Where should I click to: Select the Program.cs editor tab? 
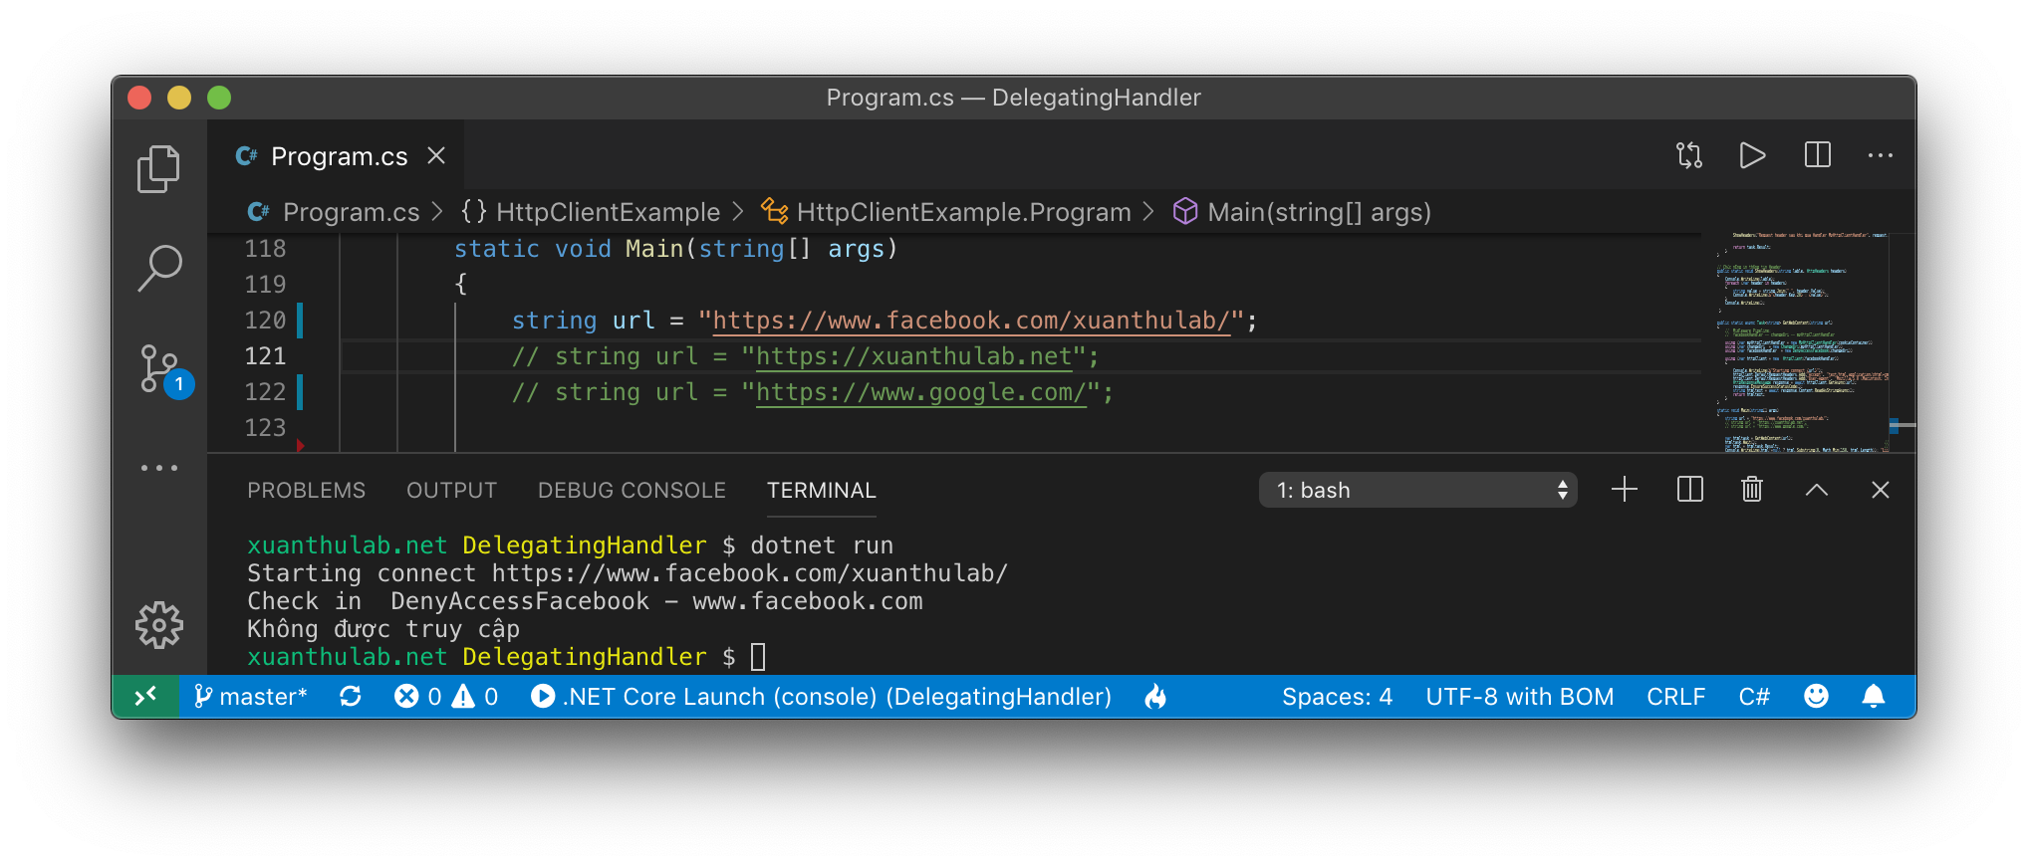point(336,156)
